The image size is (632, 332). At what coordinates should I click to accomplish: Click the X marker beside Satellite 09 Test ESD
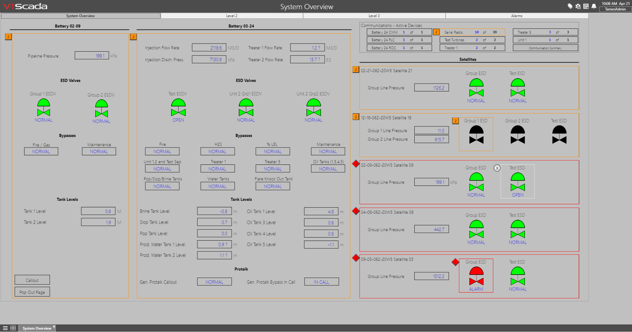coord(497,168)
